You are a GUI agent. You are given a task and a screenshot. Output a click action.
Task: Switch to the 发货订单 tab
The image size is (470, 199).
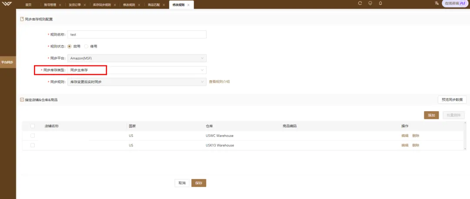pyautogui.click(x=74, y=5)
